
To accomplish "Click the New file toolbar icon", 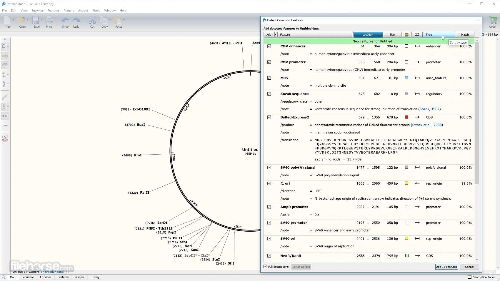I will tap(7, 20).
